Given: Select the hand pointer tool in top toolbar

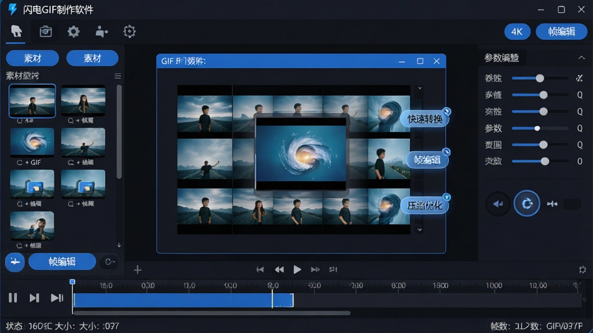Looking at the screenshot, I should (16, 31).
